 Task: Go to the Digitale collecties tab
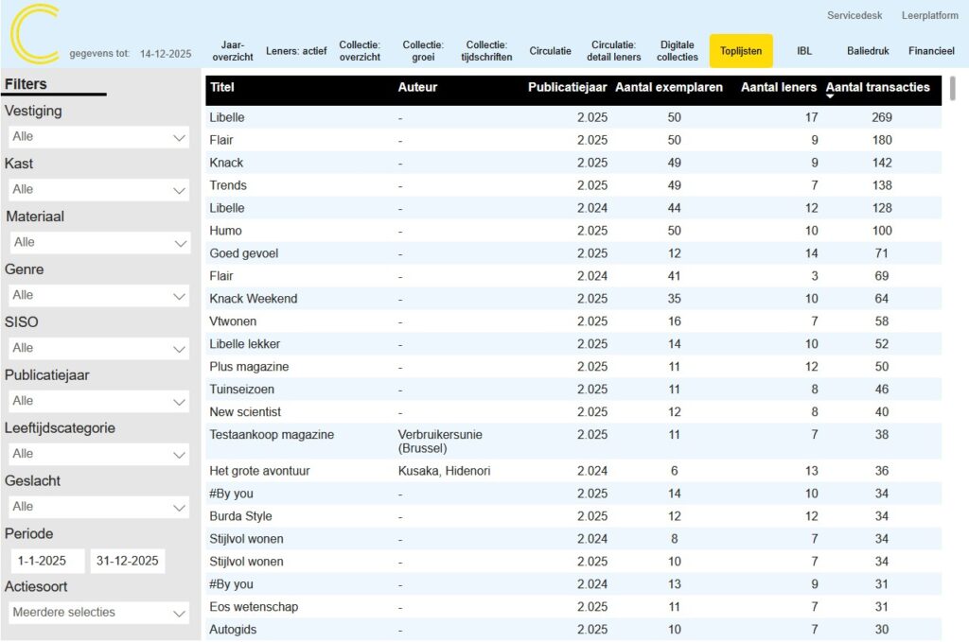coord(678,51)
